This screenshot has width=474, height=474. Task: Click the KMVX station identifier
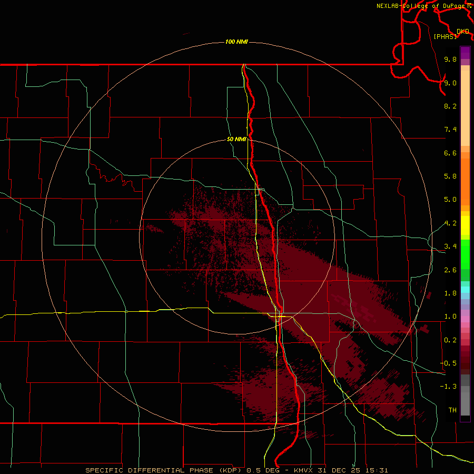(304, 470)
